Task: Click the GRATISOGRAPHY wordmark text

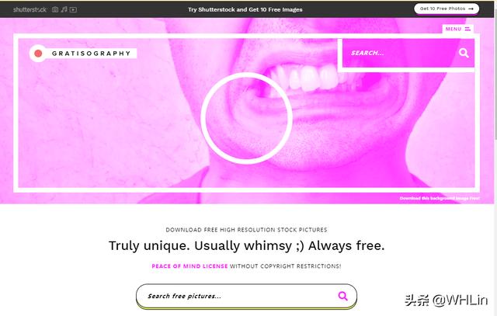Action: point(92,54)
